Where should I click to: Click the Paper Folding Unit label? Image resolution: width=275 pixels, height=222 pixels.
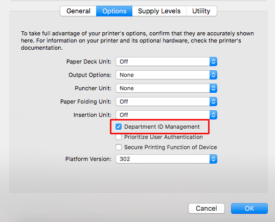(x=86, y=102)
